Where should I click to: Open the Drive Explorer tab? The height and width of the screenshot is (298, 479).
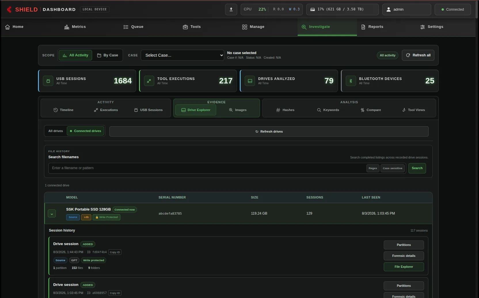(196, 110)
